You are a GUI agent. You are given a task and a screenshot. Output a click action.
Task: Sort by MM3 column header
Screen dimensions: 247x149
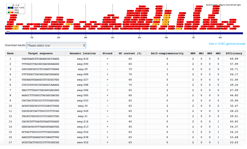[x=218, y=54]
